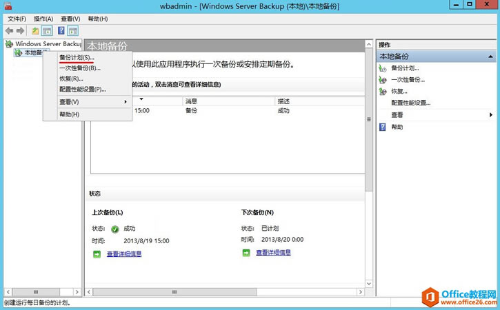Click the 操作 header of the actions pane
Image resolution: width=500 pixels, height=310 pixels.
385,45
